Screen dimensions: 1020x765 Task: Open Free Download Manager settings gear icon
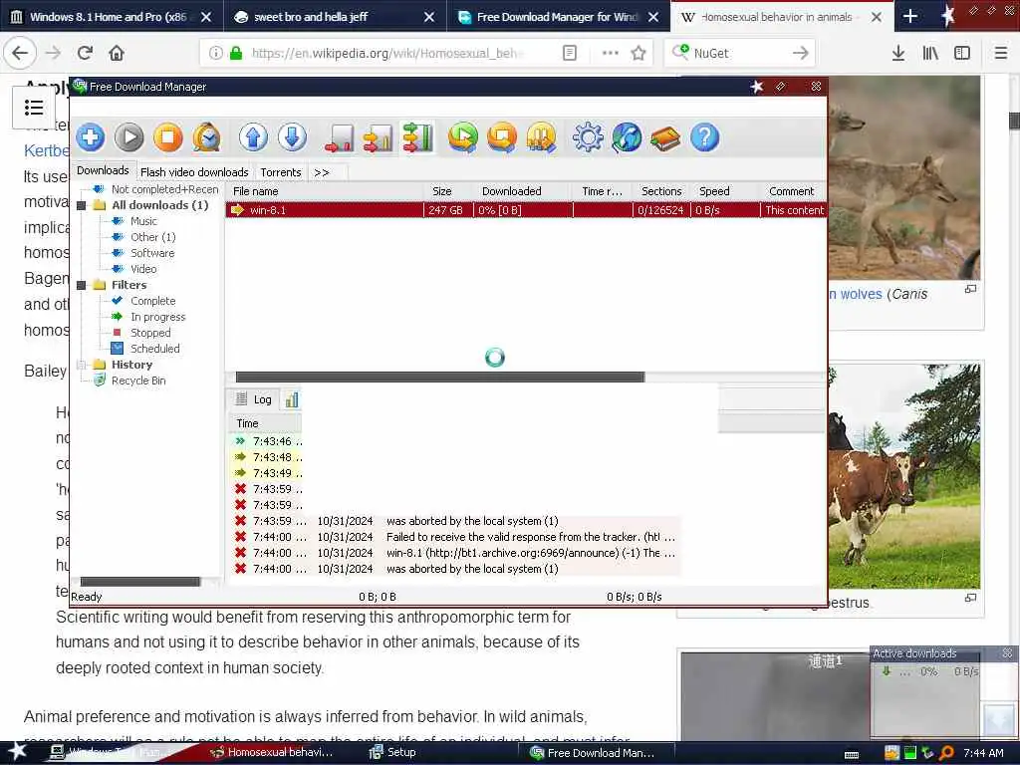588,137
